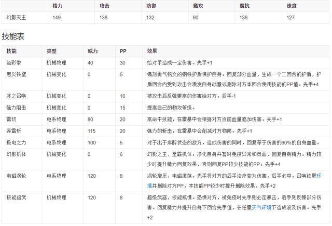Select the 雷切 skill row name

point(11,119)
